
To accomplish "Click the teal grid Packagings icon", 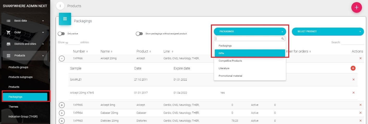I will coord(65,19).
